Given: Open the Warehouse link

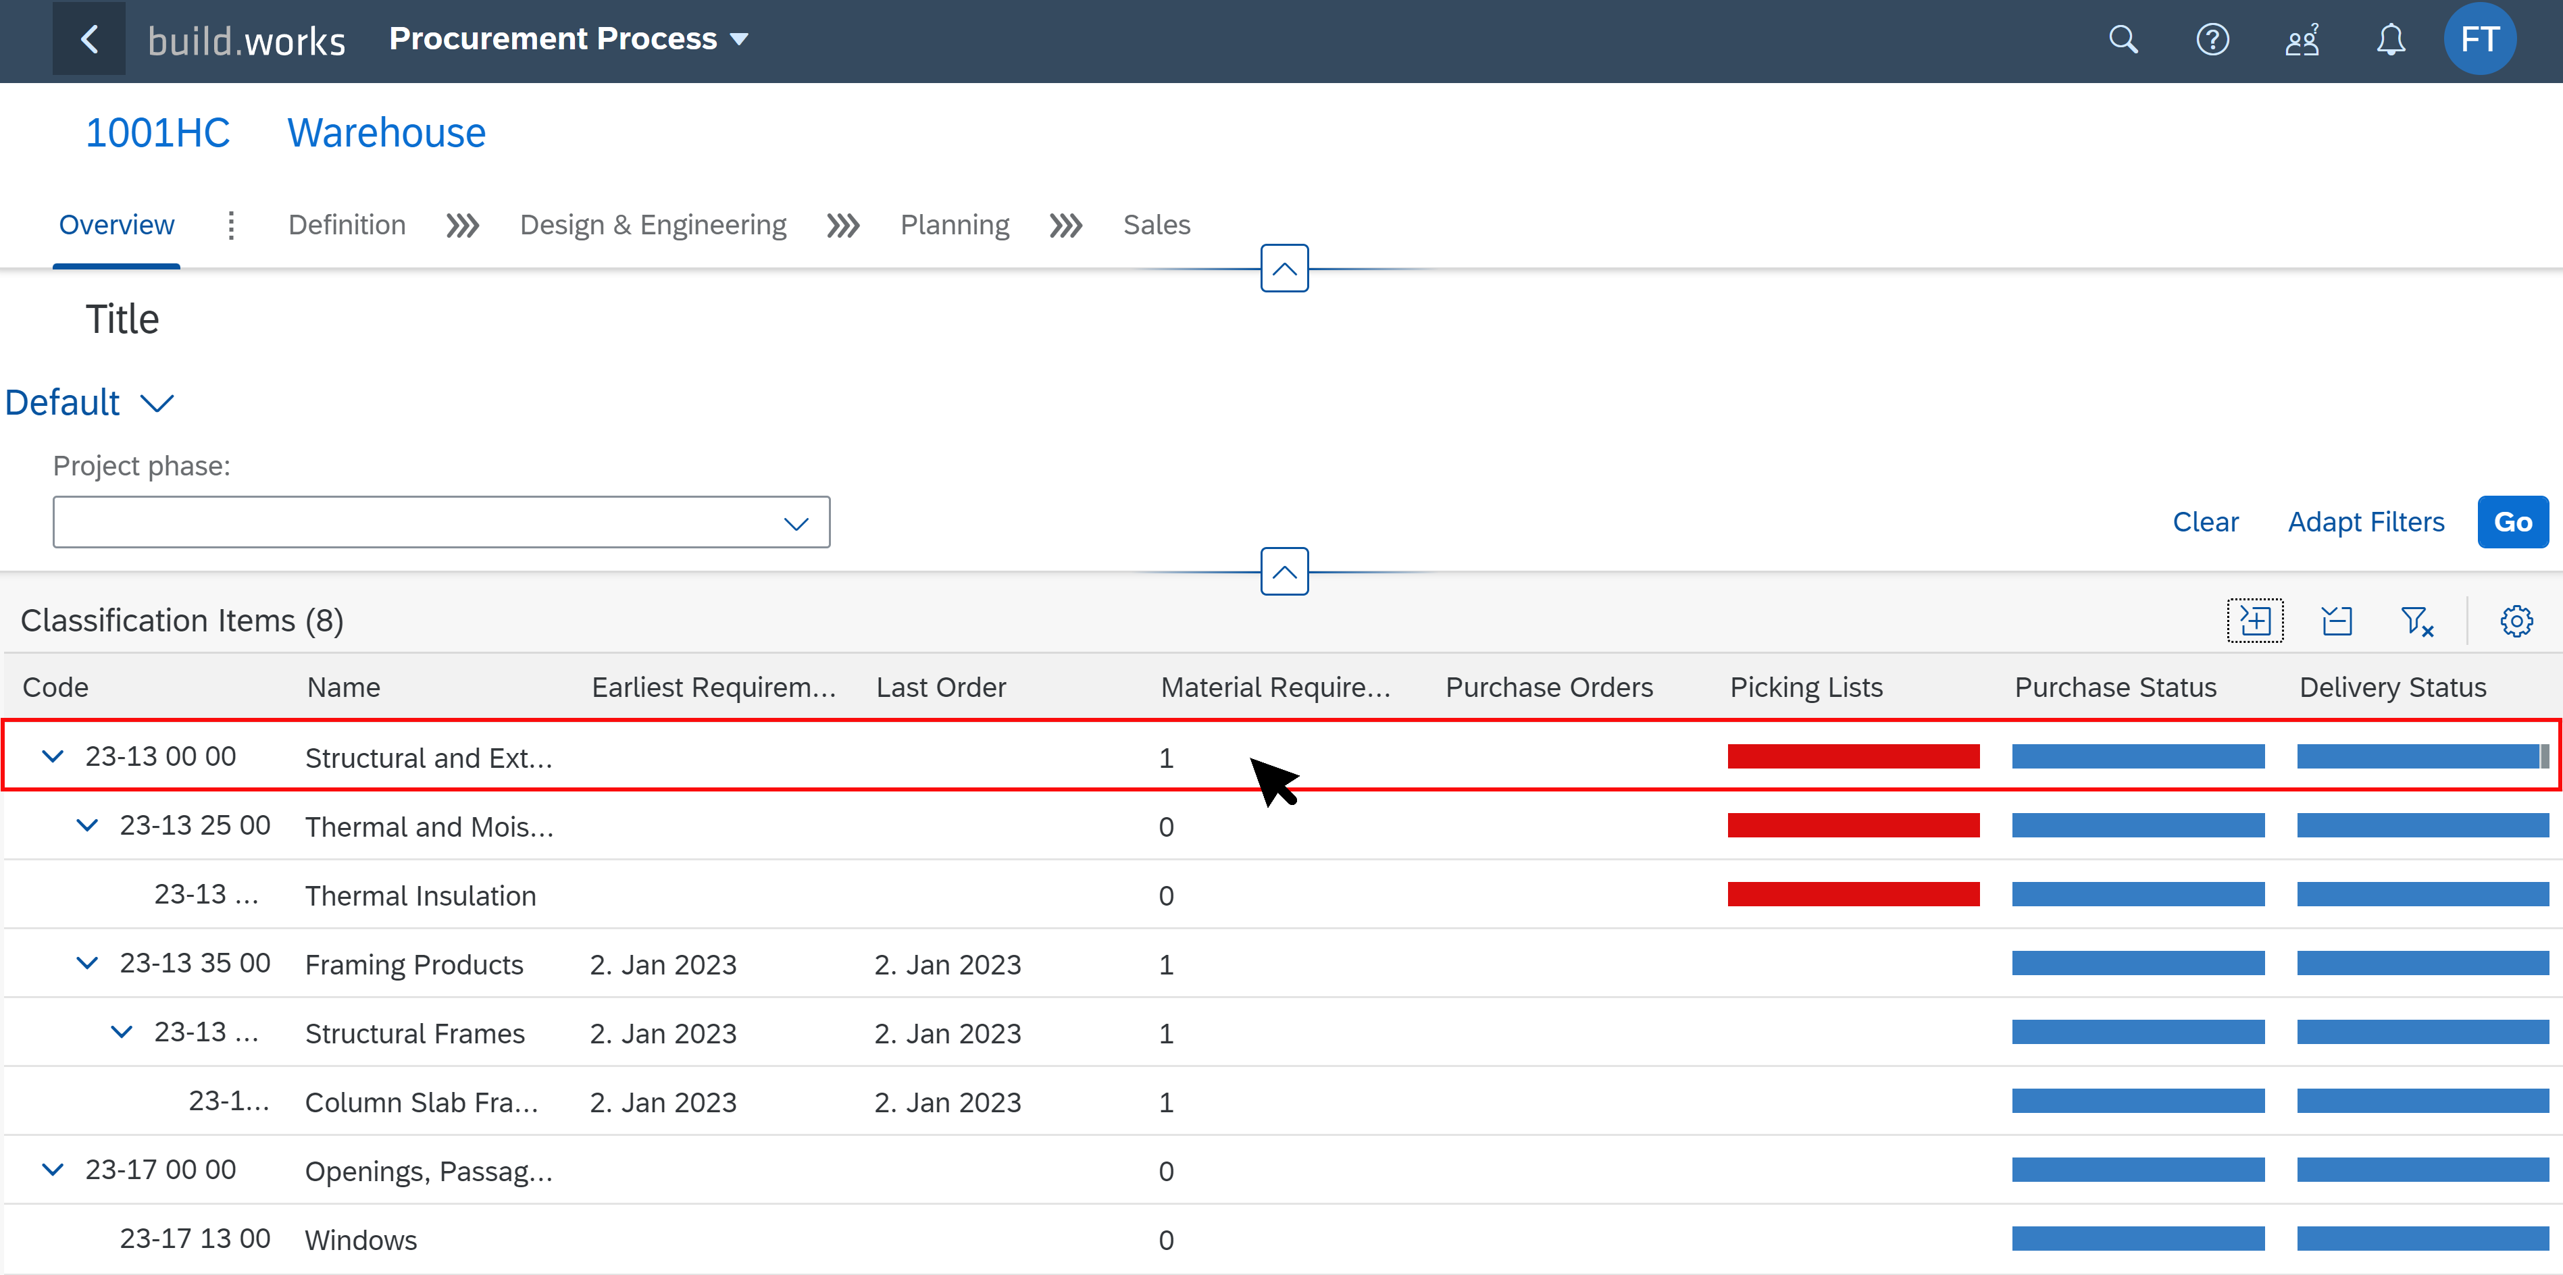Looking at the screenshot, I should point(386,133).
